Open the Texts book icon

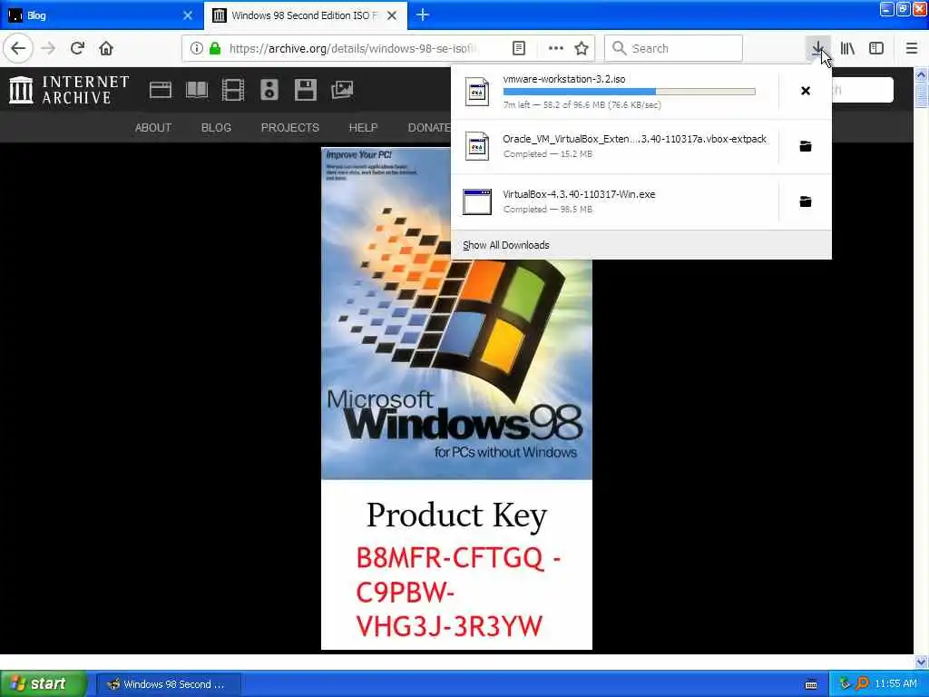[197, 90]
